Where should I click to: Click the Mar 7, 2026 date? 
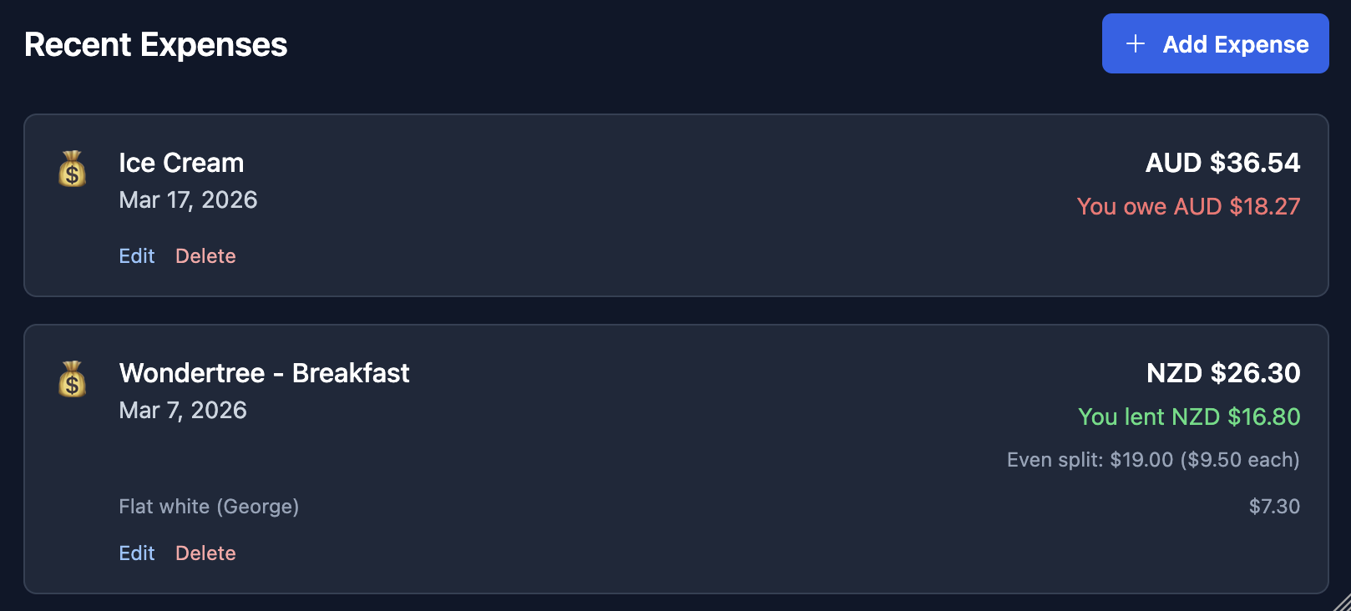point(183,411)
